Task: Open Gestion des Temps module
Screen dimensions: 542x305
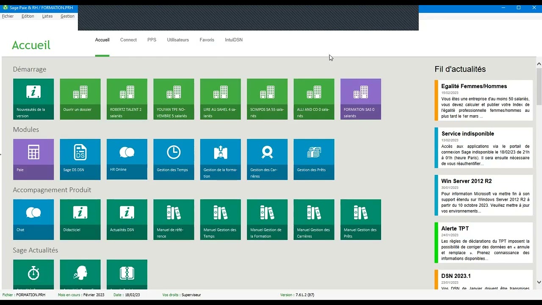Action: (x=174, y=159)
